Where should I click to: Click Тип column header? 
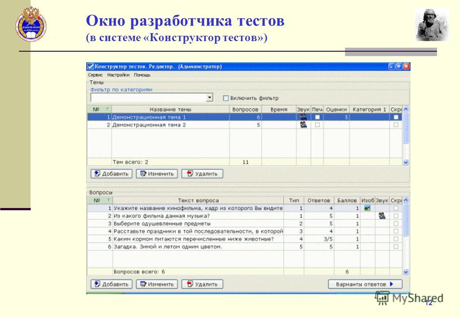pyautogui.click(x=294, y=200)
